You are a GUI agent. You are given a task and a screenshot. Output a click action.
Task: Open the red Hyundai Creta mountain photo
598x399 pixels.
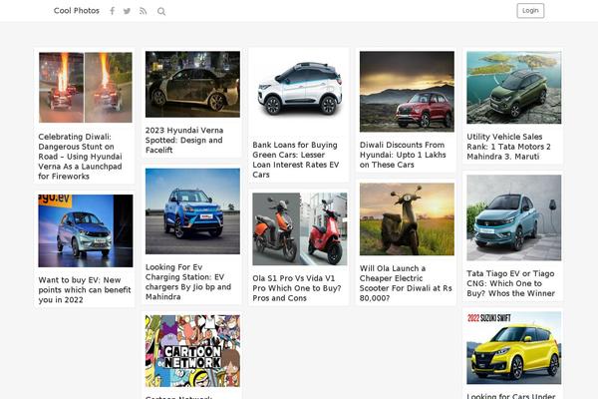407,91
